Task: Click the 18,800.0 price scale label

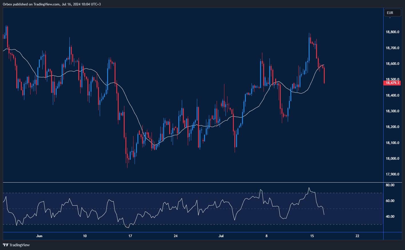Action: (x=392, y=32)
